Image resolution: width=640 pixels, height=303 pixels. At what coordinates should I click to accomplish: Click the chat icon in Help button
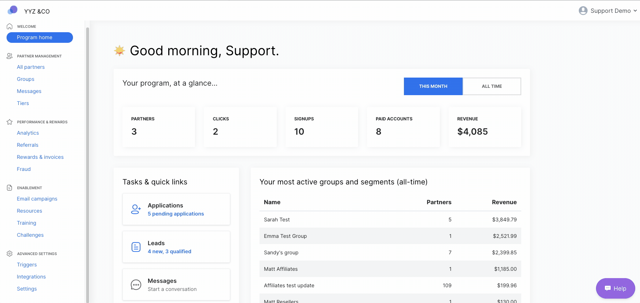click(608, 288)
